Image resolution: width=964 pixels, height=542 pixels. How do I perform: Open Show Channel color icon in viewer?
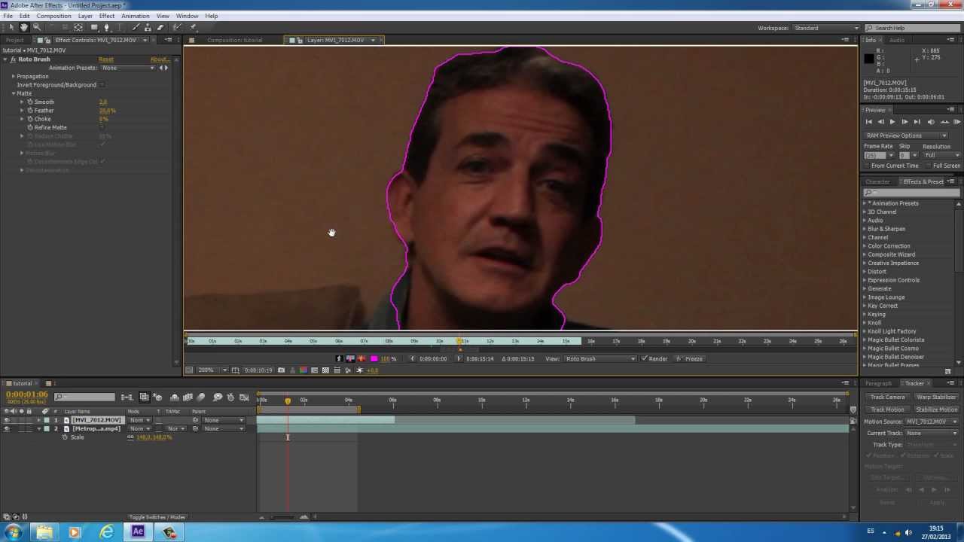304,370
